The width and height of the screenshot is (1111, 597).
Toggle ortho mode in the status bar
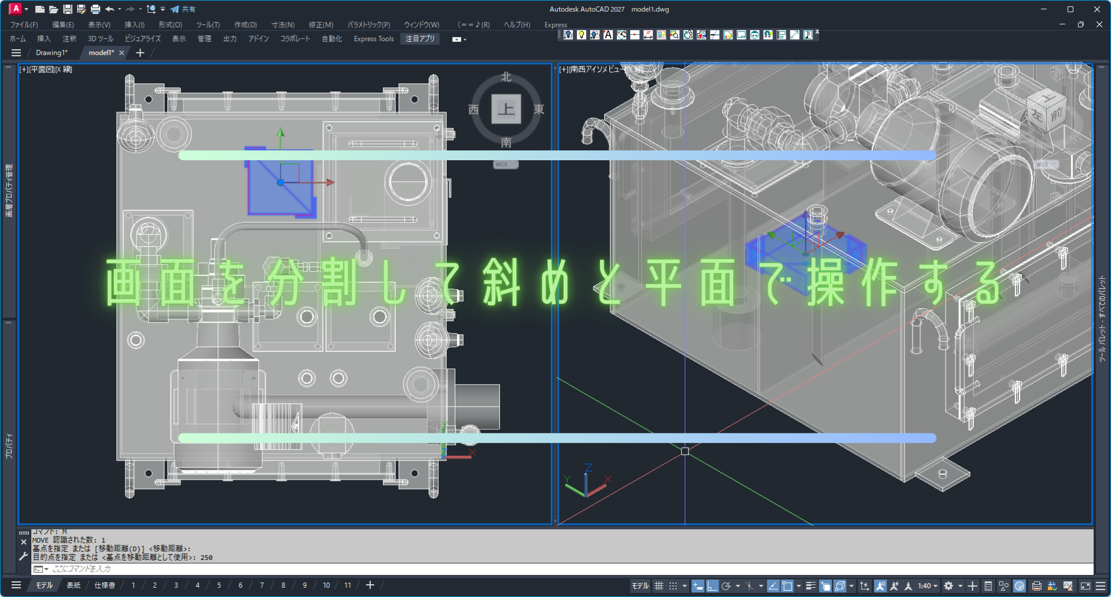pos(712,586)
